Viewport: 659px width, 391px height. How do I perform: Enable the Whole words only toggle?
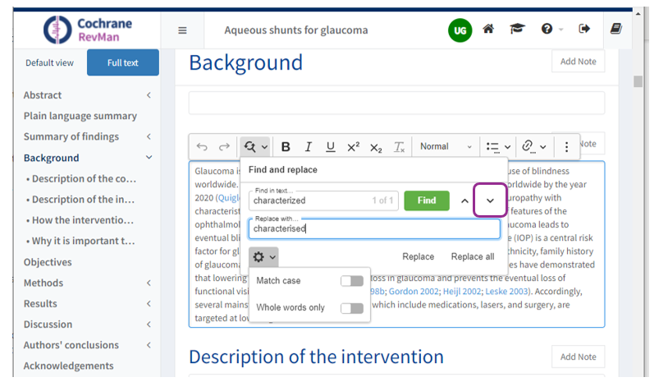coord(351,308)
